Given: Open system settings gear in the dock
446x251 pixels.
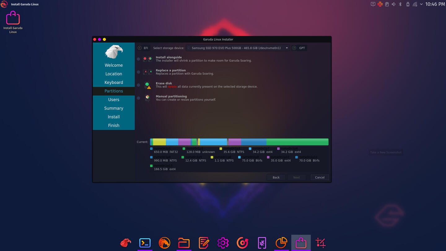Looking at the screenshot, I should click(223, 243).
